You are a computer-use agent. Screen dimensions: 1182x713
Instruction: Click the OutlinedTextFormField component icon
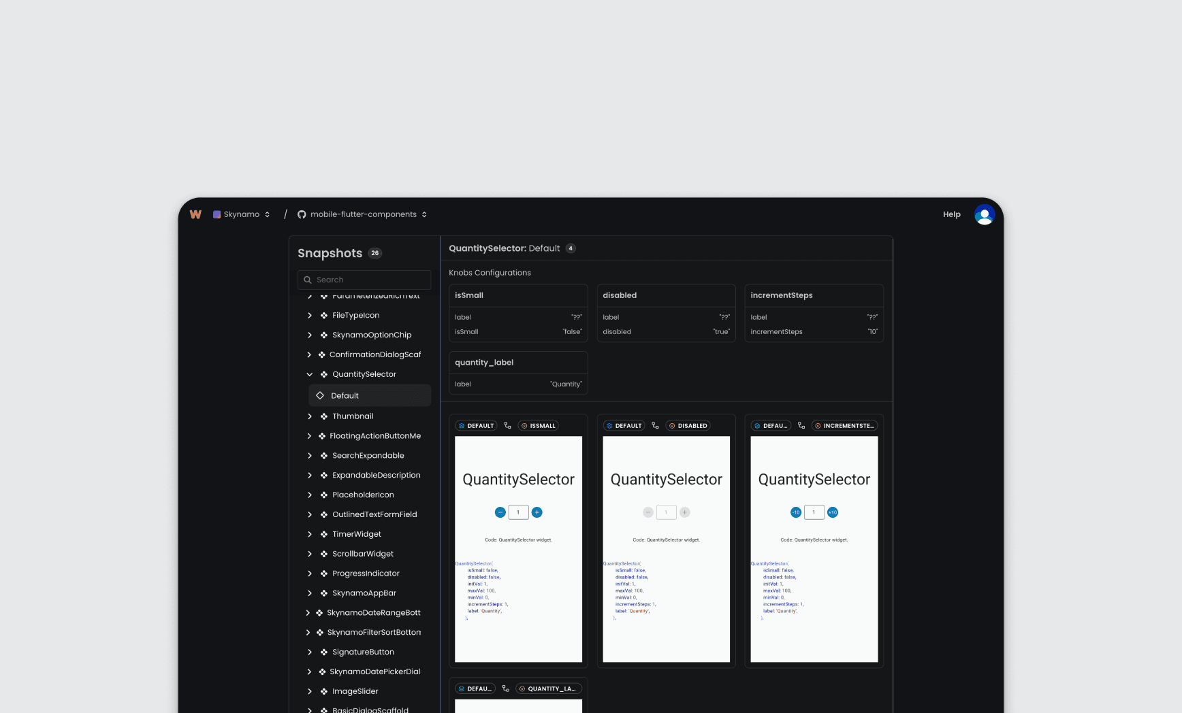[324, 515]
